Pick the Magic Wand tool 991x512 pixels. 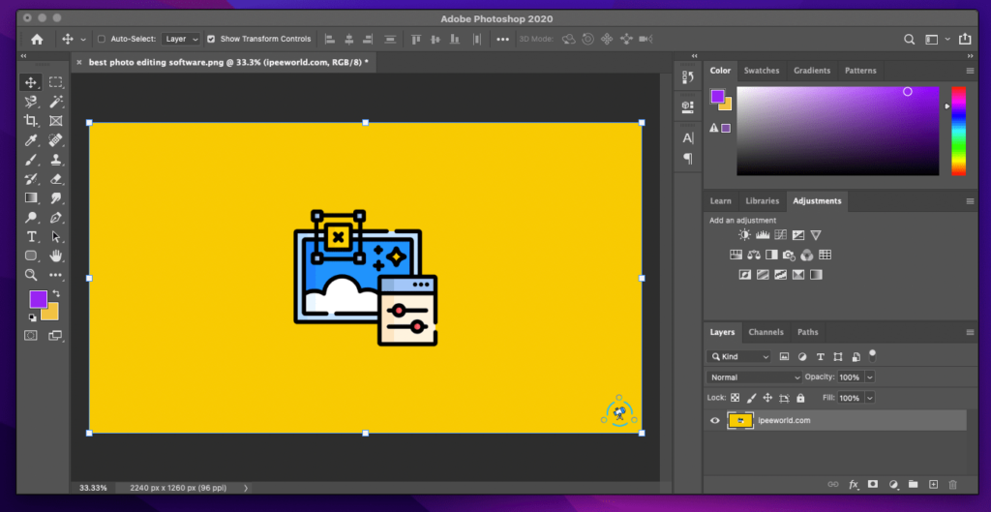click(x=56, y=101)
